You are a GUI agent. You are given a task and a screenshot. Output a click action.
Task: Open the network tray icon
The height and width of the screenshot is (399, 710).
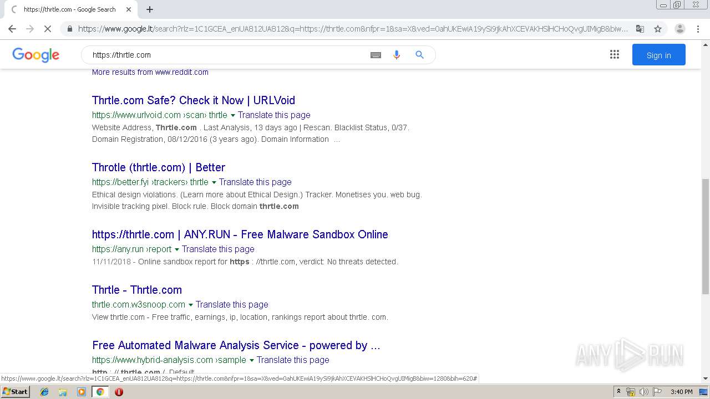[x=631, y=392]
